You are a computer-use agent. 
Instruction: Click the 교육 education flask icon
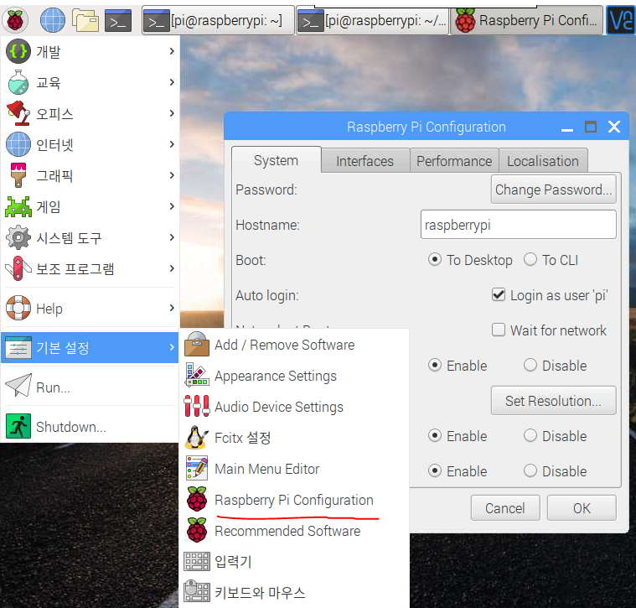pyautogui.click(x=18, y=82)
